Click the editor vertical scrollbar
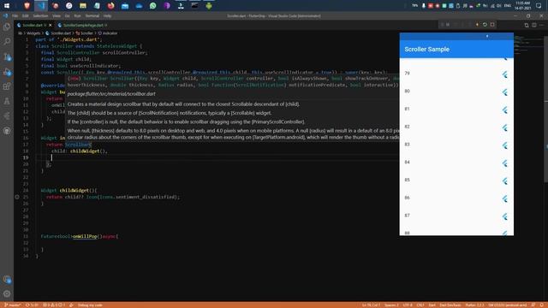The height and width of the screenshot is (308, 548). 546,109
